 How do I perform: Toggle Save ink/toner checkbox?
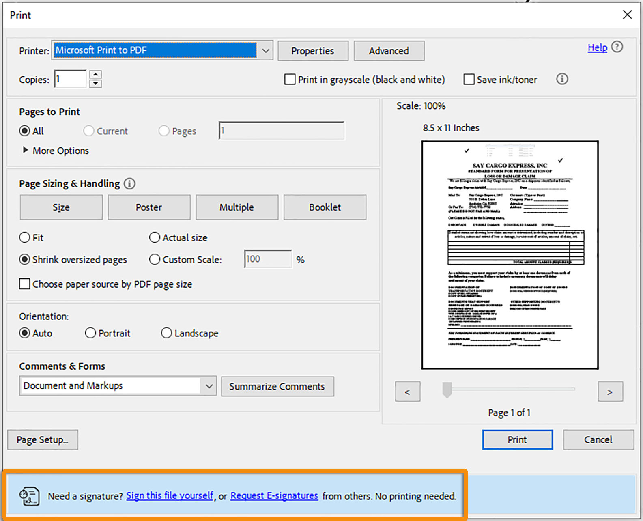point(469,79)
